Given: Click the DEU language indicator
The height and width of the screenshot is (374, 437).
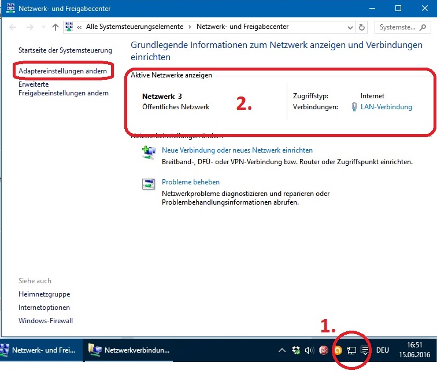Looking at the screenshot, I should click(x=383, y=350).
